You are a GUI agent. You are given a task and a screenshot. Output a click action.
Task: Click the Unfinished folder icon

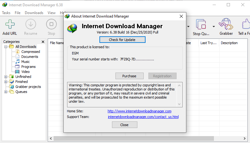pos(12,77)
